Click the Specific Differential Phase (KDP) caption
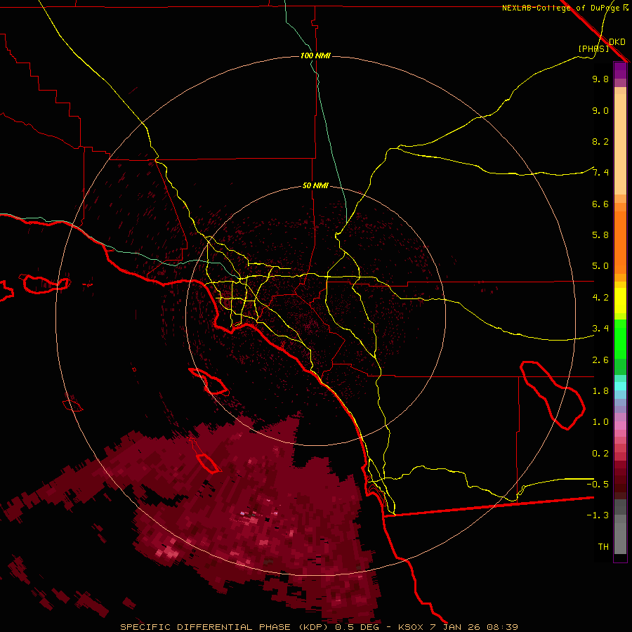This screenshot has width=632, height=632. (224, 627)
